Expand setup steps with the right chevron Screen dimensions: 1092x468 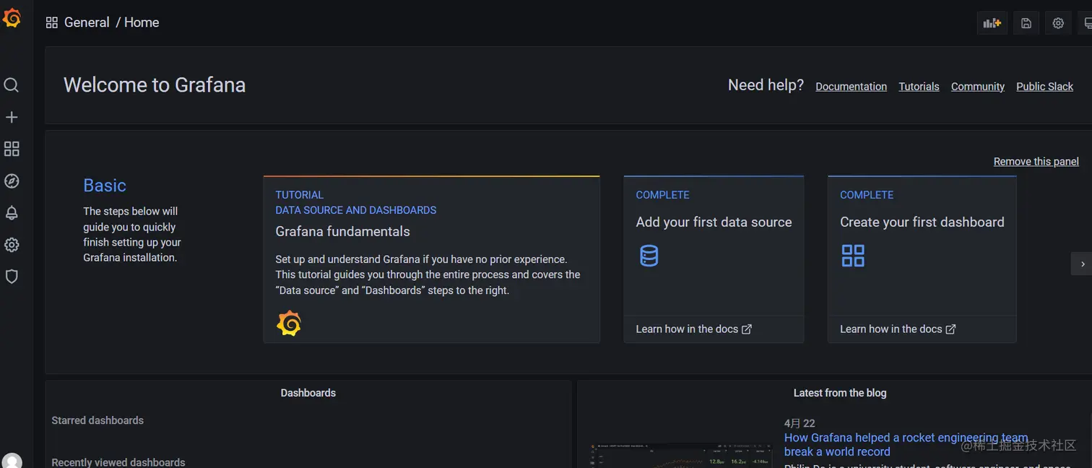click(x=1082, y=264)
